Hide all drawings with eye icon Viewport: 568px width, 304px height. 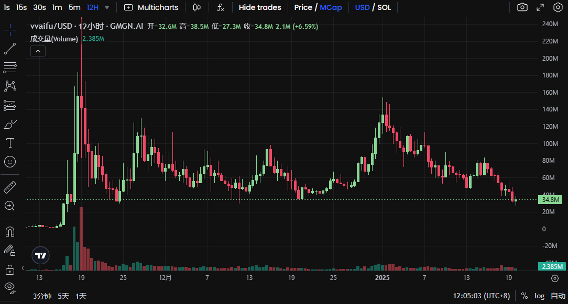[x=10, y=288]
